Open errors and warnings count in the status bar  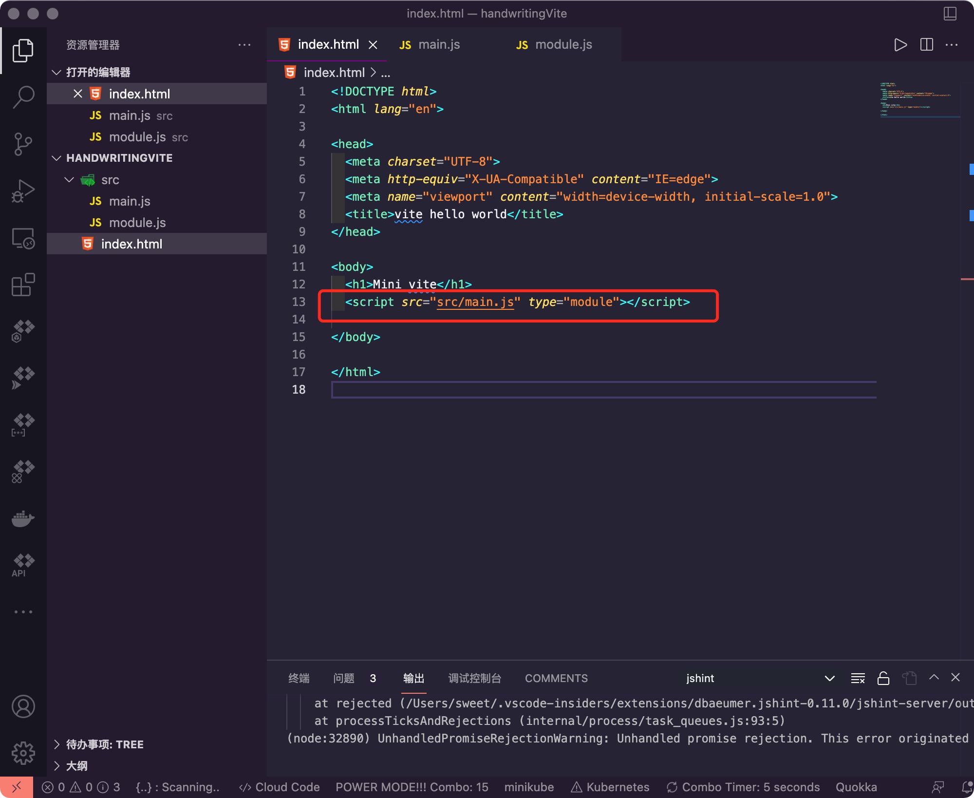click(81, 787)
